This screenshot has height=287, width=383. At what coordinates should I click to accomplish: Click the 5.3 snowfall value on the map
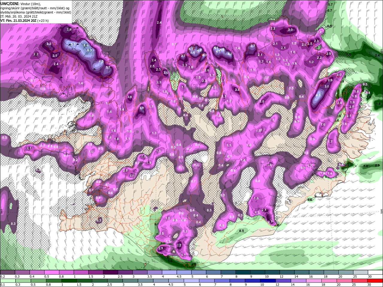(x=73, y=44)
